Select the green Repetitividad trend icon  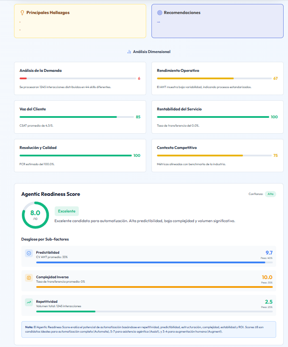(x=29, y=302)
